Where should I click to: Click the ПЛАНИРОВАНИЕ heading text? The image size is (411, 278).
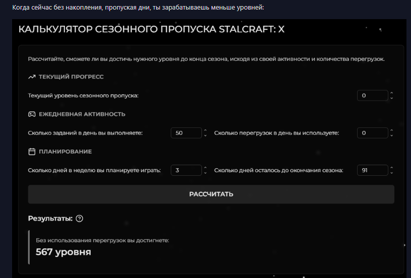coord(65,152)
